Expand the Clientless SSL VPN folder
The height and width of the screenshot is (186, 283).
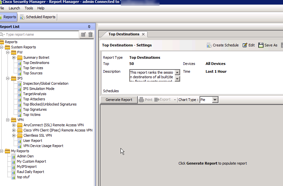[x=14, y=135]
